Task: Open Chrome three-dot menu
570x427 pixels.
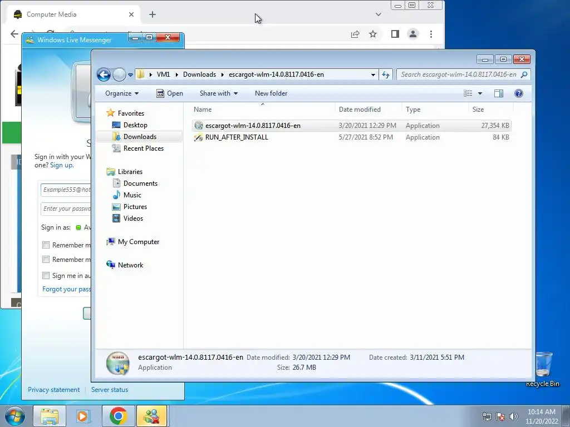Action: (431, 34)
